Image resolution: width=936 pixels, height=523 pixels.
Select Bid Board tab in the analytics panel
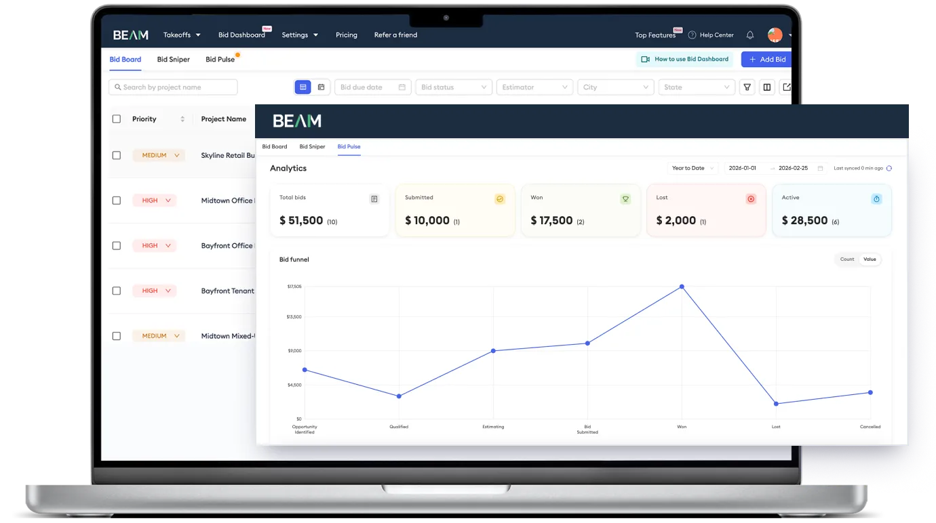click(275, 146)
